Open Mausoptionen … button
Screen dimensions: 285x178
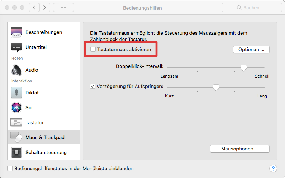(239, 149)
